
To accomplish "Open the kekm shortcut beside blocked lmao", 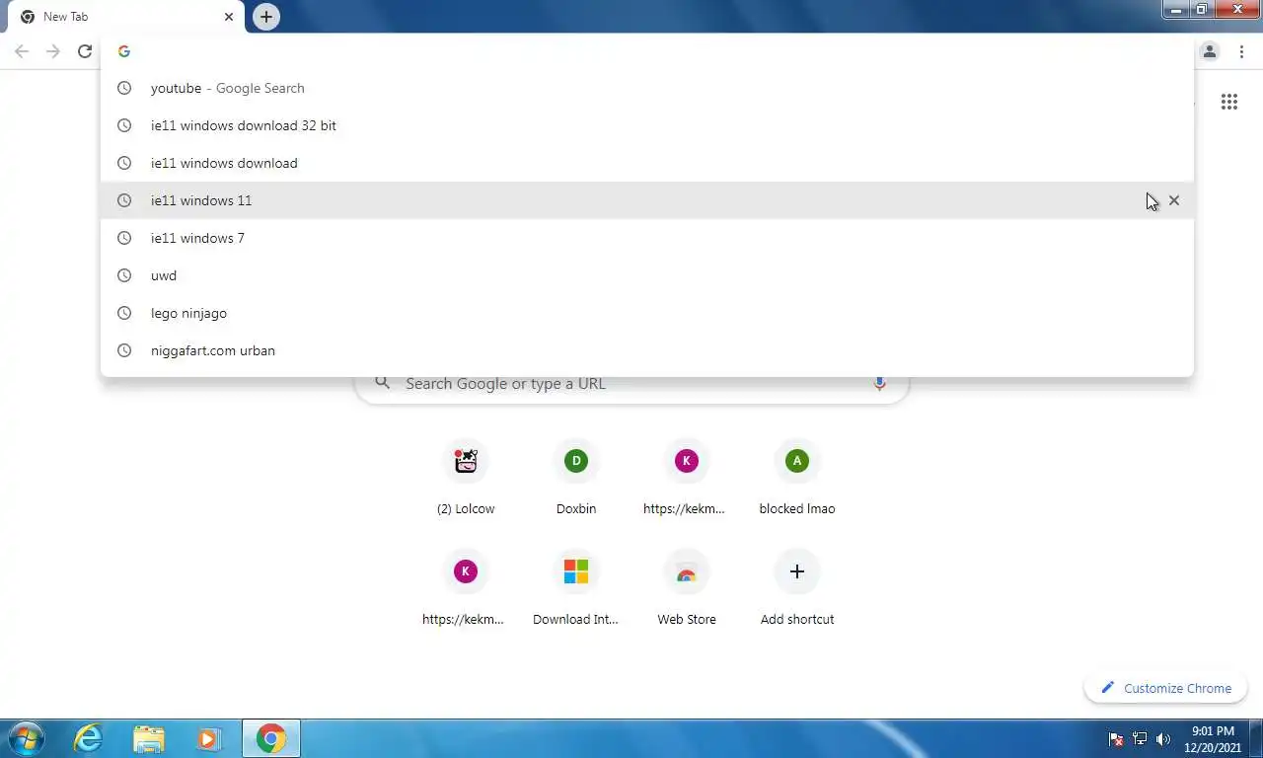I will click(687, 480).
